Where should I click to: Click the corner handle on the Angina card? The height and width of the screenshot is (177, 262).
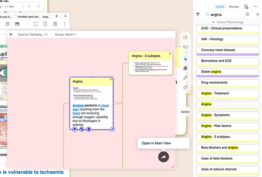113,129
